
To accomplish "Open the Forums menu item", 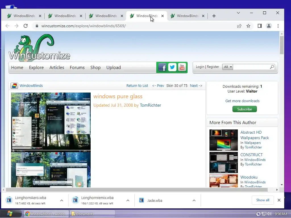I will click(x=77, y=68).
